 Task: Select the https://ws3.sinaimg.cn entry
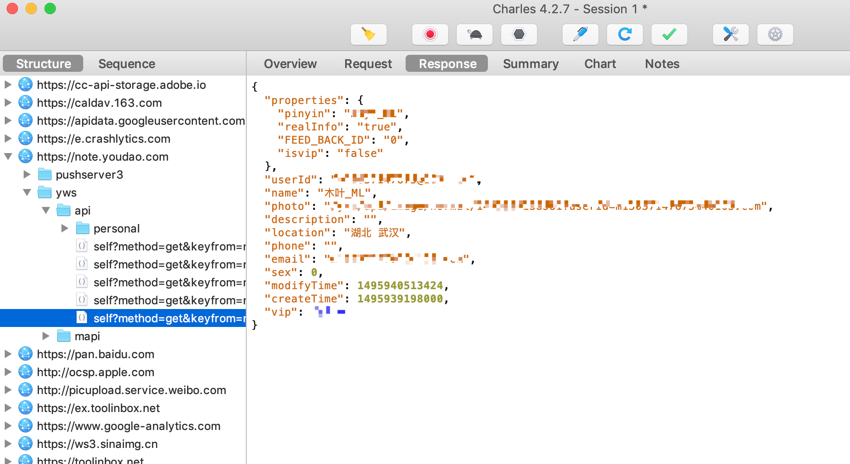tap(97, 444)
